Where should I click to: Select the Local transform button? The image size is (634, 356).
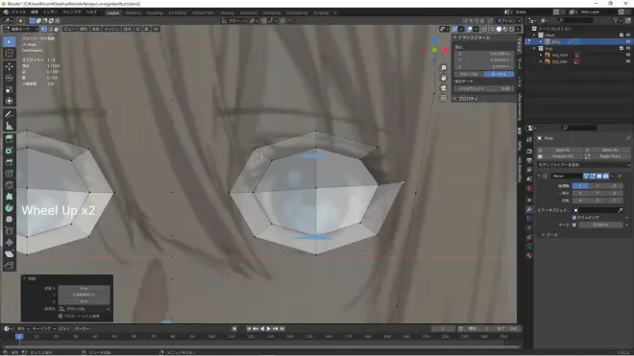pyautogui.click(x=499, y=74)
